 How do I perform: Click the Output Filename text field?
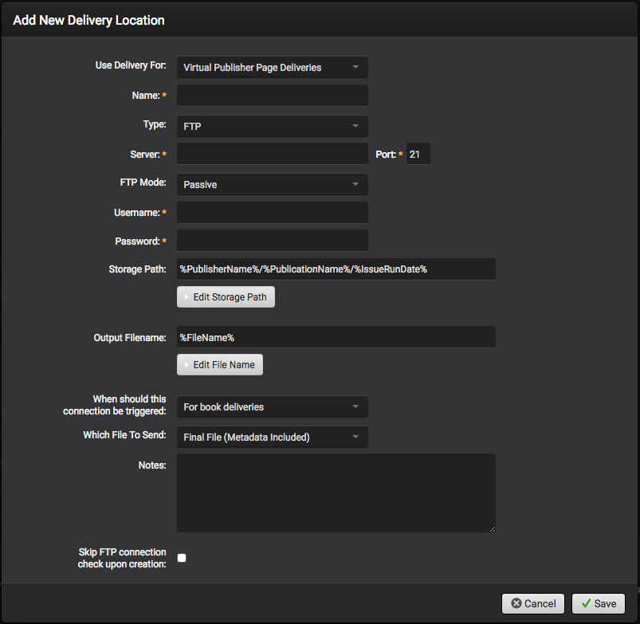336,337
